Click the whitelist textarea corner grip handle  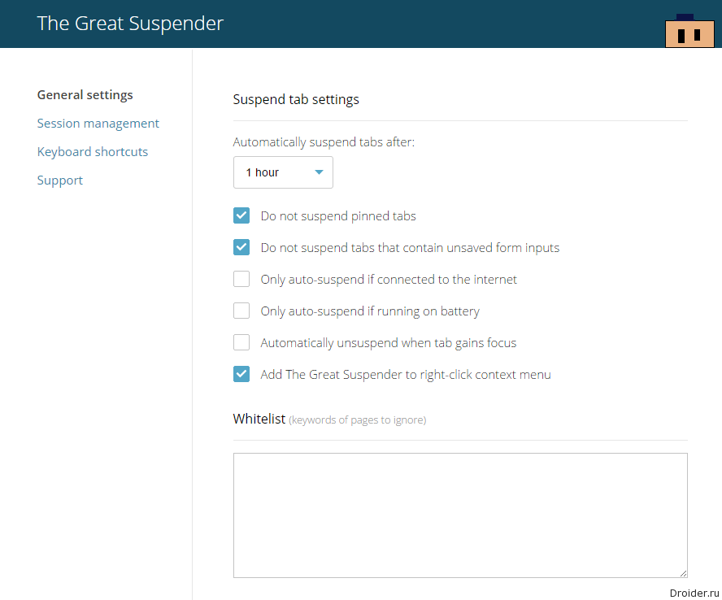click(x=683, y=573)
